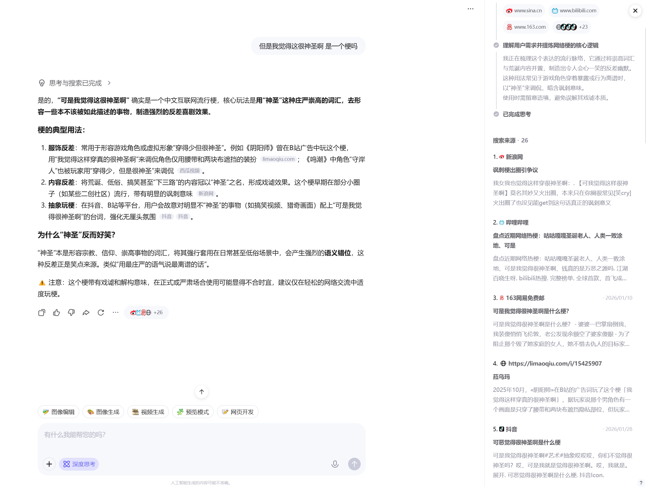Regenerate the answer with refresh icon
Screen dimensions: 646x487
click(x=101, y=313)
